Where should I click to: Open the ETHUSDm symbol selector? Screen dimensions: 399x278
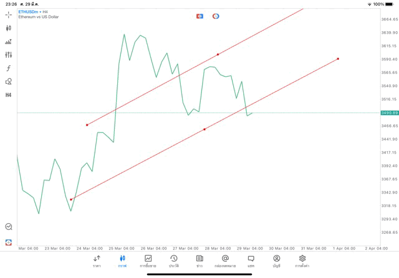29,12
